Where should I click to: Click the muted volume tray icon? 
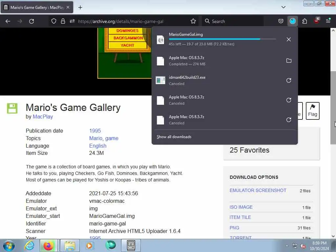pyautogui.click(x=303, y=246)
